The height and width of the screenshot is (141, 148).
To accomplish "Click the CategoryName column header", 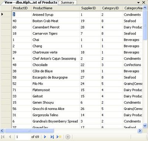I will point(133,8).
